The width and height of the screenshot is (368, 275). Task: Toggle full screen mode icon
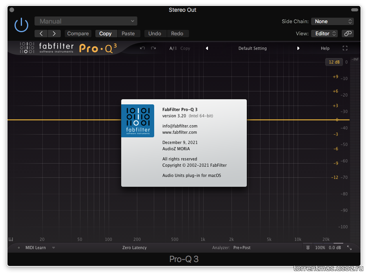tap(345, 48)
